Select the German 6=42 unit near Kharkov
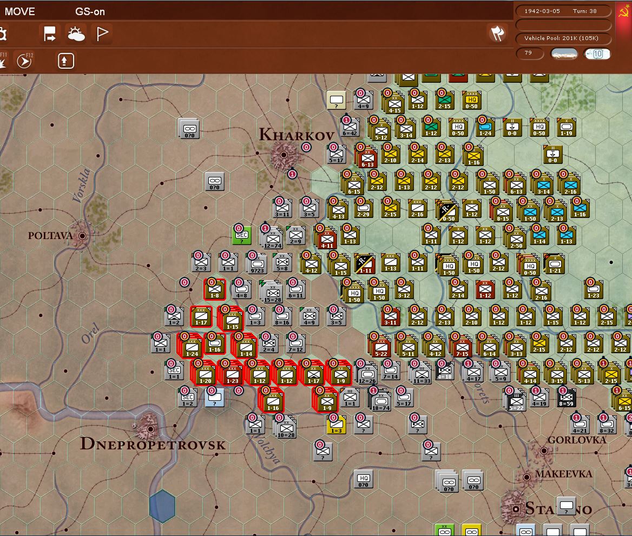 pyautogui.click(x=350, y=128)
